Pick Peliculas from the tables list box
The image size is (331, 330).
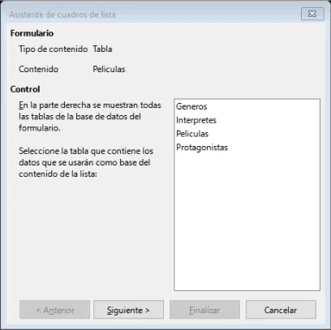click(x=192, y=134)
